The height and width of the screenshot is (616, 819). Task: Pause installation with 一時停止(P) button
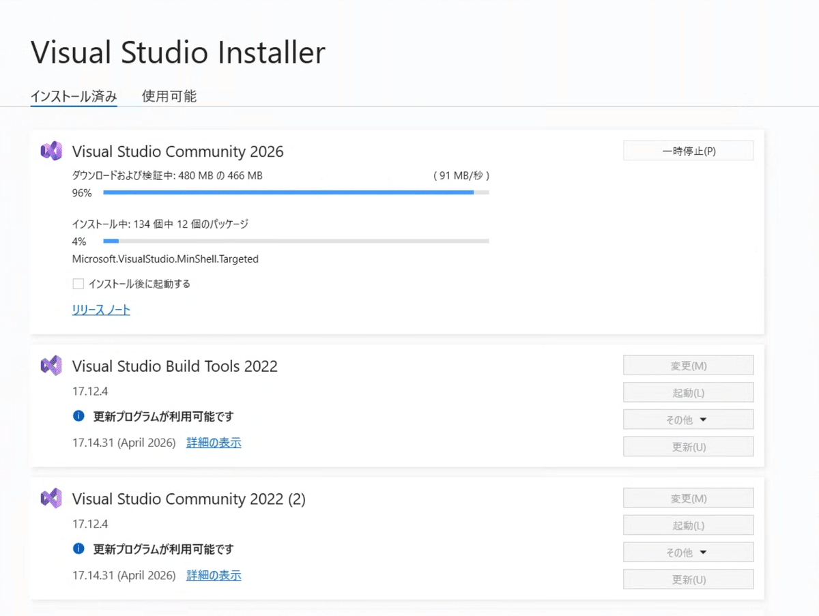[688, 151]
